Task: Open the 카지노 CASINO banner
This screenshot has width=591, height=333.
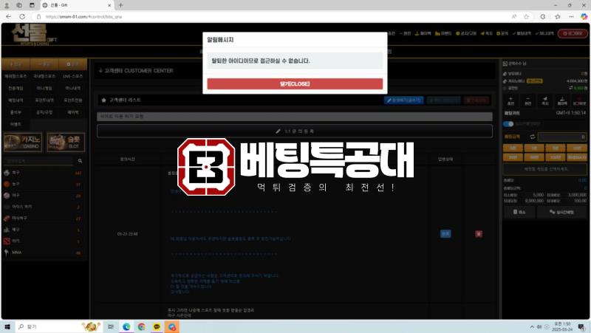Action: [23, 142]
